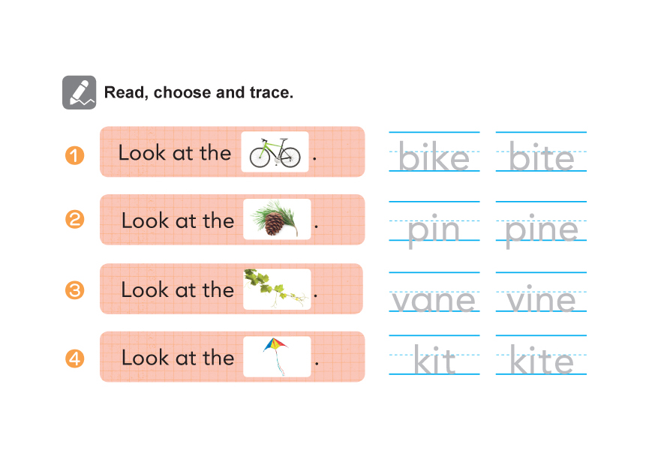Click the orange number 4 circle

[74, 358]
